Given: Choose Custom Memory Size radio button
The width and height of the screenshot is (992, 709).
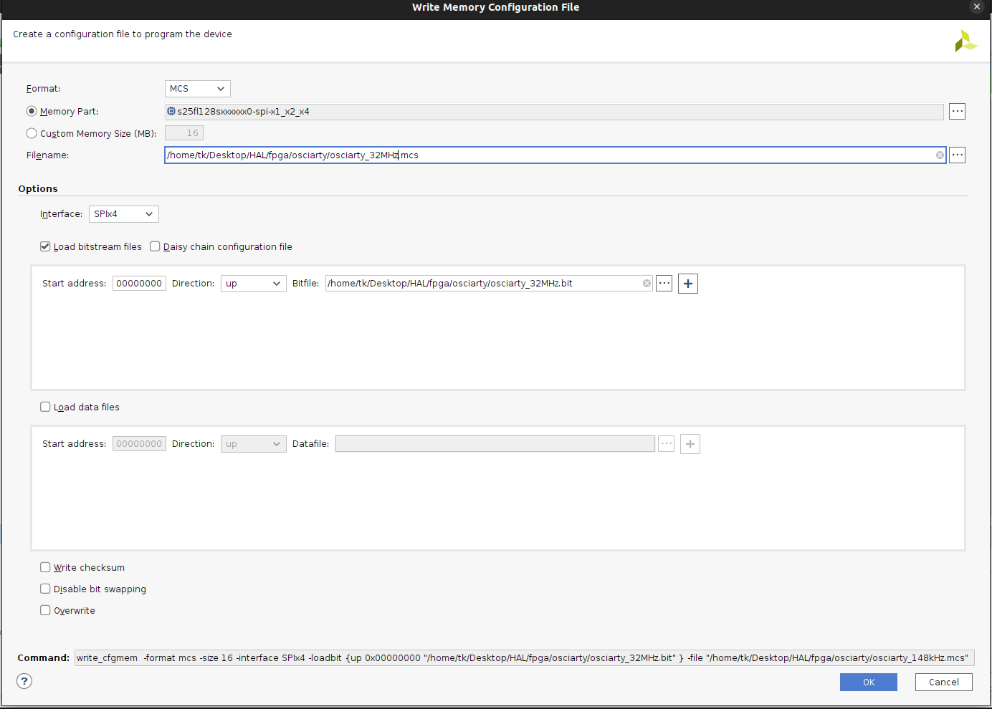Looking at the screenshot, I should click(32, 133).
